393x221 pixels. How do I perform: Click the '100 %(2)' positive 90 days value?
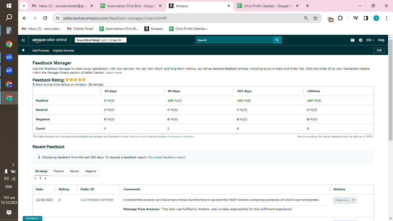pyautogui.click(x=174, y=101)
